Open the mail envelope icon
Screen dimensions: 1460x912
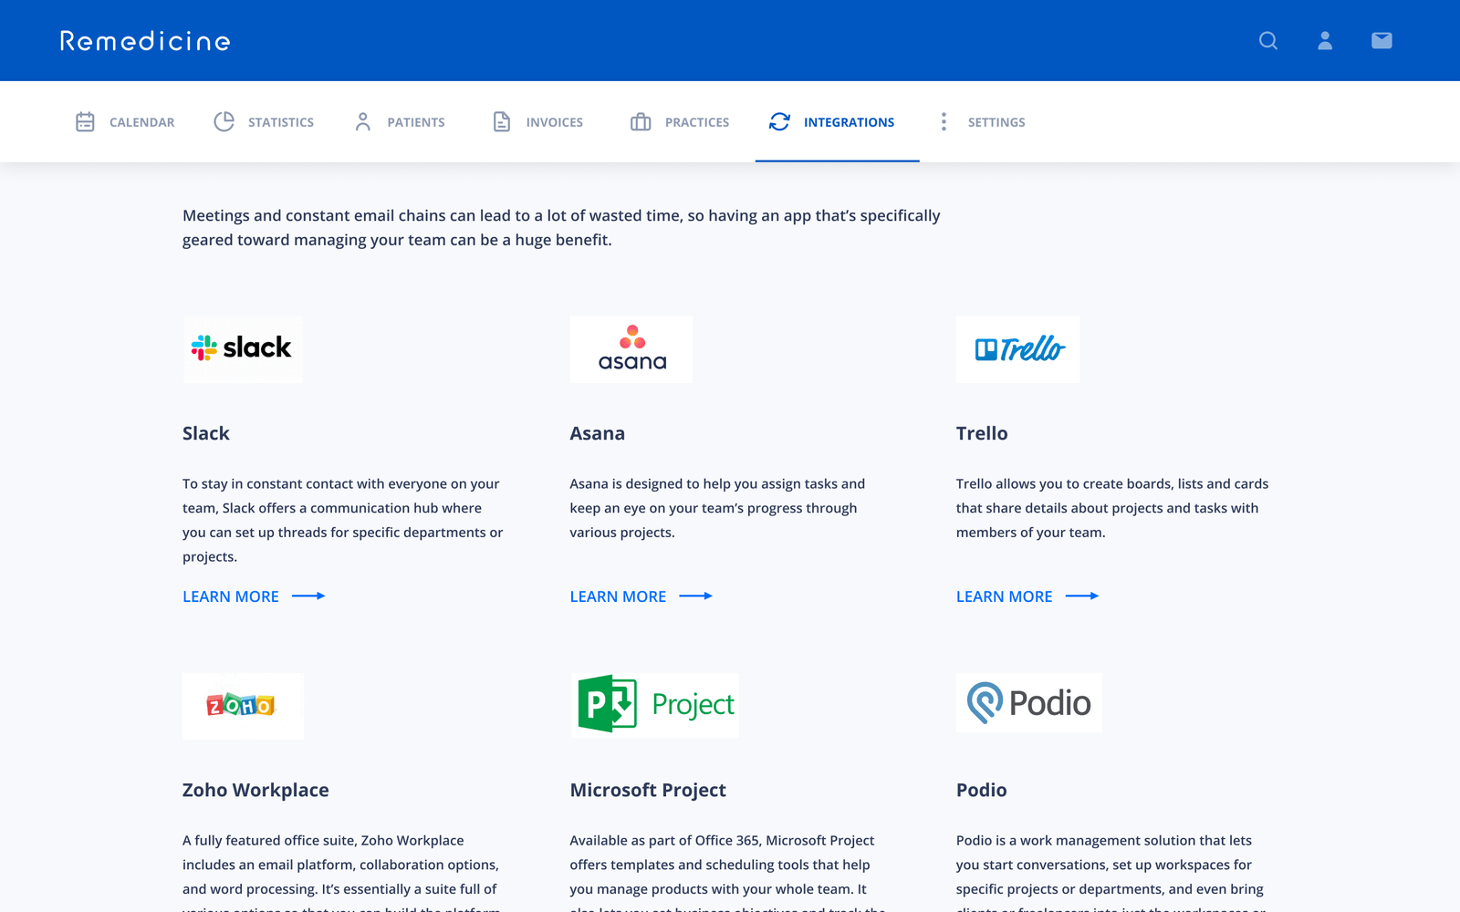[1382, 41]
